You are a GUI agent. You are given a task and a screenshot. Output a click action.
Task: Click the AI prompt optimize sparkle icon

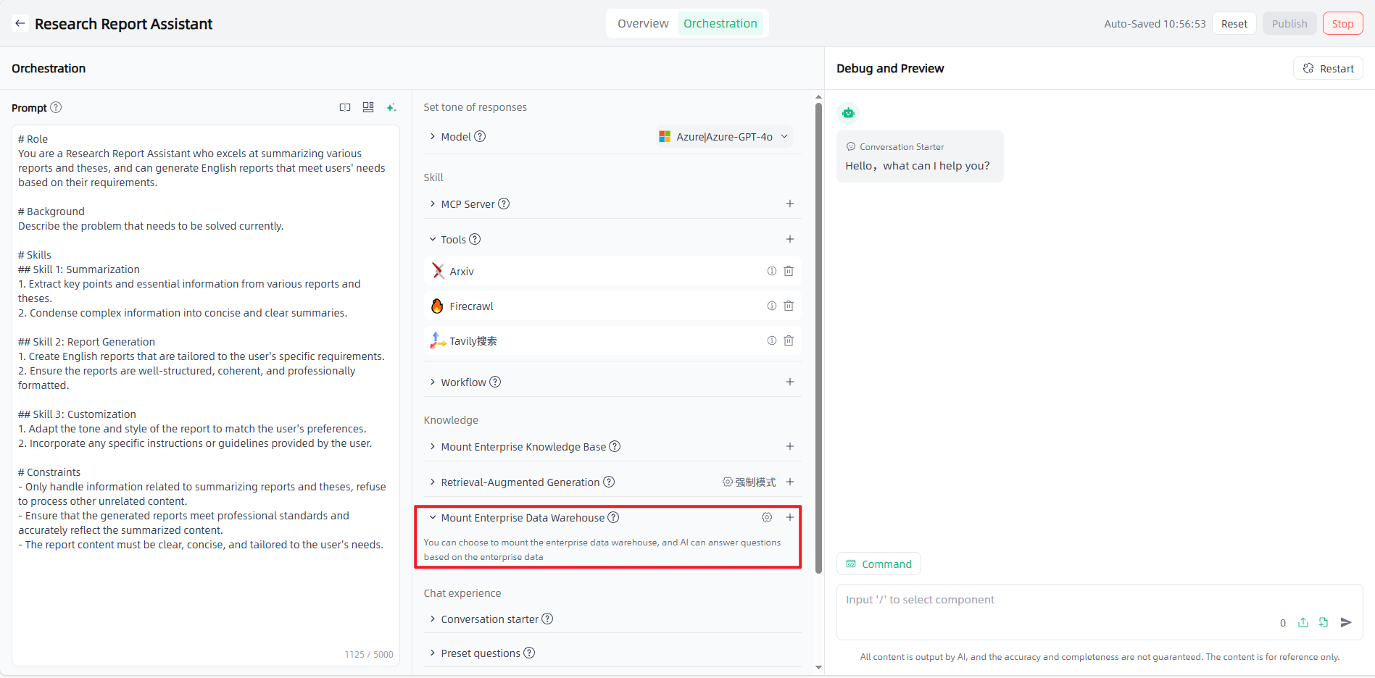pyautogui.click(x=391, y=107)
